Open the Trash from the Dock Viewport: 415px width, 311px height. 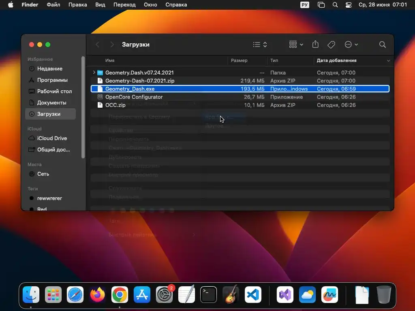[384, 295]
